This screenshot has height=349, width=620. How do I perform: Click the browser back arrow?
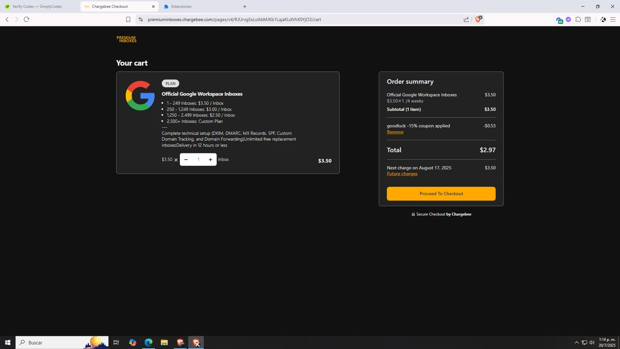(7, 19)
